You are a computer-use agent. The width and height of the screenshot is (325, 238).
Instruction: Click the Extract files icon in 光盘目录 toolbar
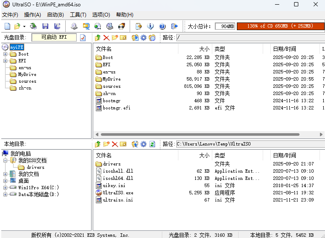coord(135,38)
